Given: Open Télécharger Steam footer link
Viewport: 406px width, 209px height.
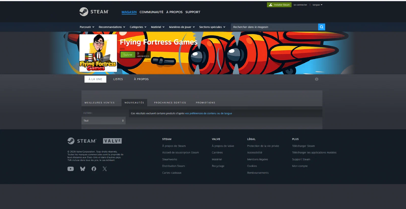Looking at the screenshot, I should [303, 146].
